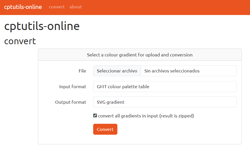Click the 'File' field label
Viewport: 250px width, 153px height.
click(x=82, y=71)
